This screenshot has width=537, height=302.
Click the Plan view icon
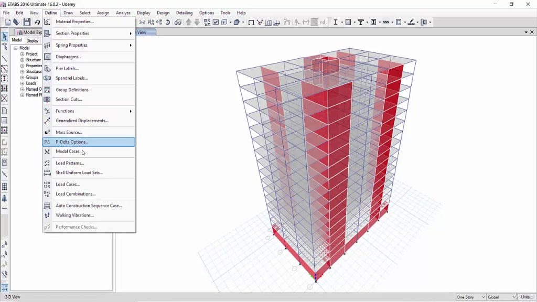[151, 22]
